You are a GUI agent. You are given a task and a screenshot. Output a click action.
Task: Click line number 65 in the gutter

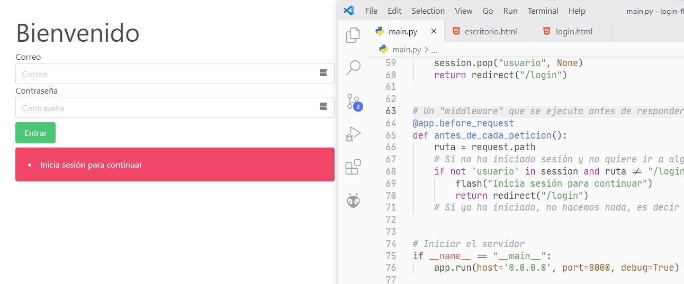[391, 135]
